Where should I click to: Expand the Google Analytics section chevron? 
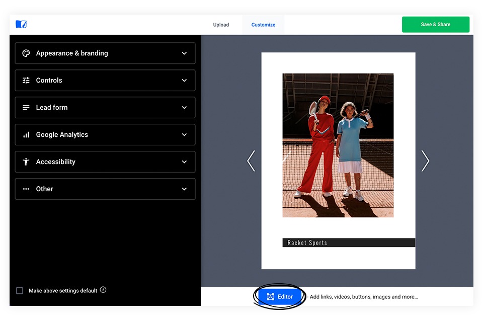click(184, 135)
